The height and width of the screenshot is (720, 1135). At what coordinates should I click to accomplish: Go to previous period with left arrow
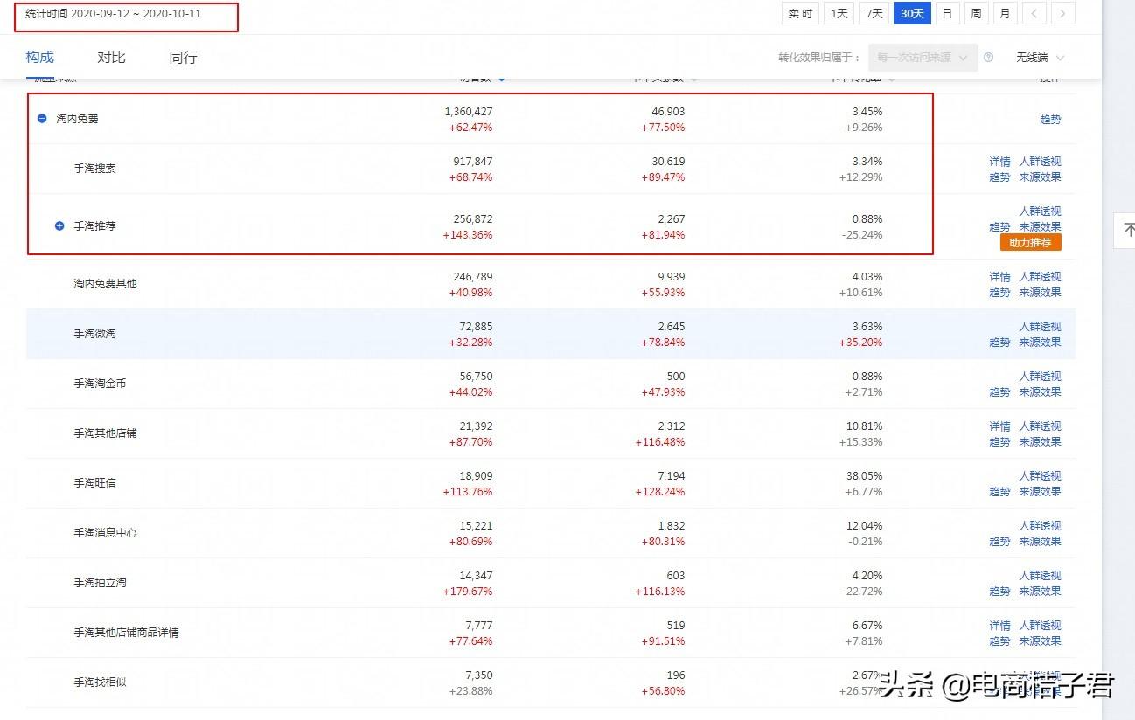(x=1034, y=14)
